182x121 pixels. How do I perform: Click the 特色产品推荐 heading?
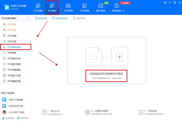(x=8, y=93)
